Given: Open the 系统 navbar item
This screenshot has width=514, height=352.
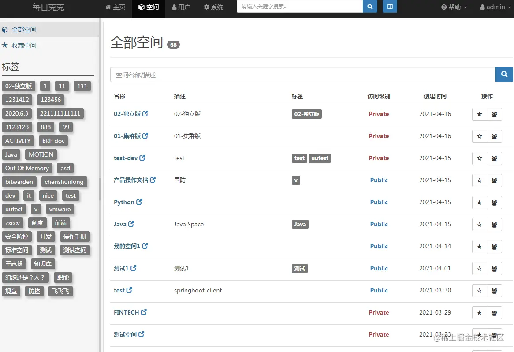Looking at the screenshot, I should [213, 7].
